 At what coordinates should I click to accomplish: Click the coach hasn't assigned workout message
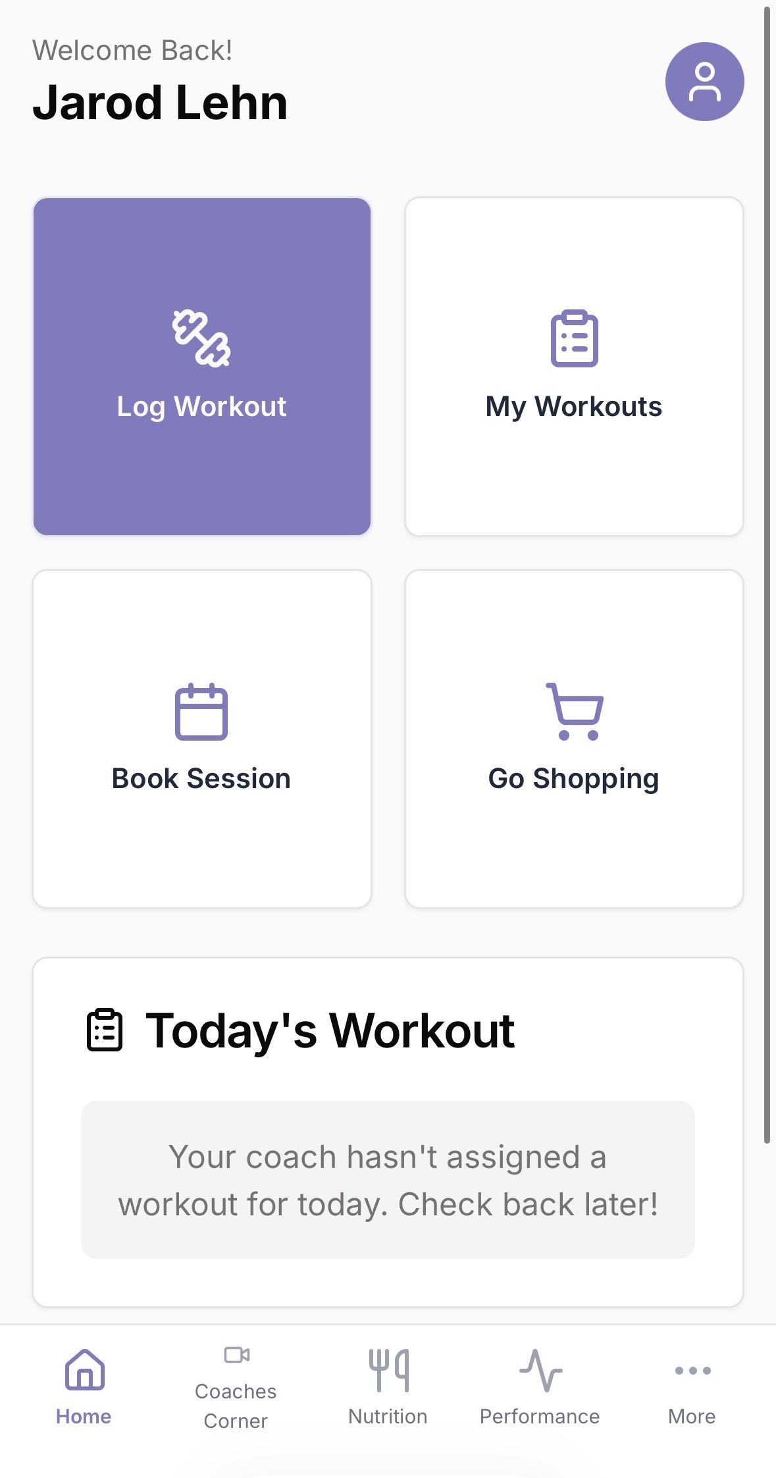[x=388, y=1180]
